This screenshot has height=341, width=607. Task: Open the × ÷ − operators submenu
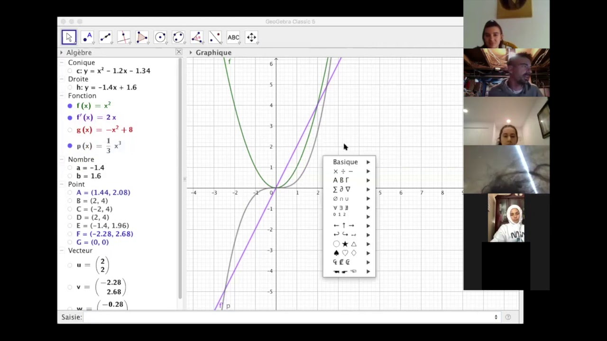pyautogui.click(x=349, y=171)
